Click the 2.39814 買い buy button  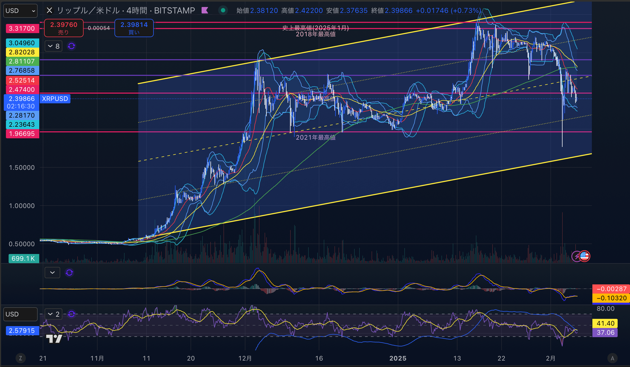coord(134,28)
